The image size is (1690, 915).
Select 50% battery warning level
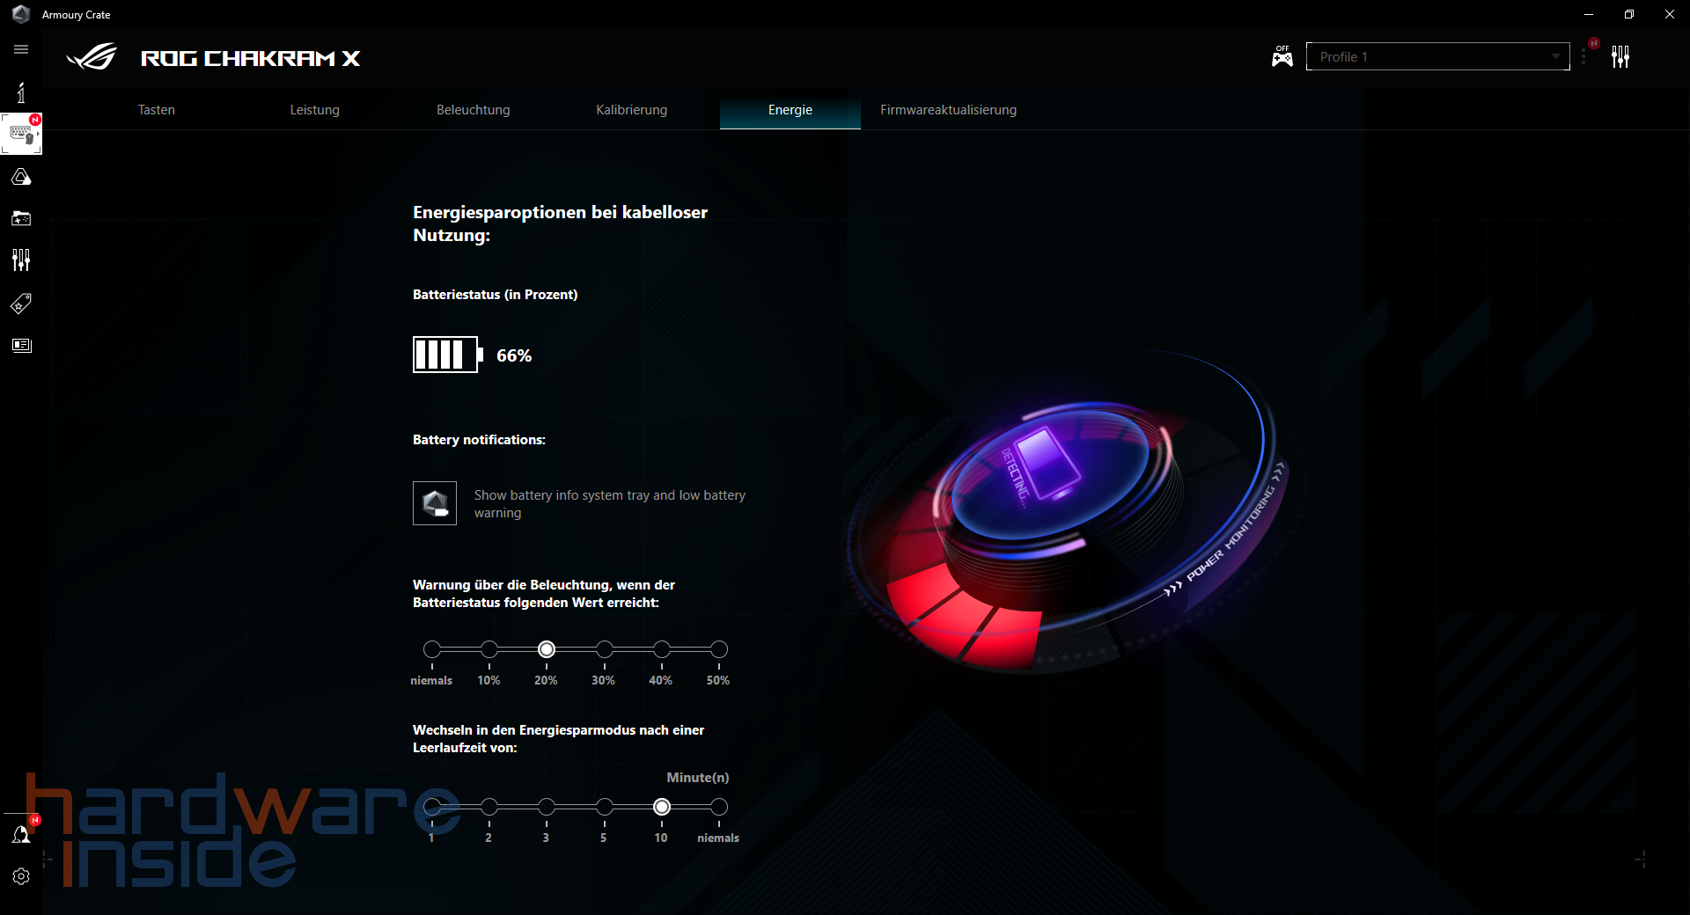pyautogui.click(x=718, y=650)
